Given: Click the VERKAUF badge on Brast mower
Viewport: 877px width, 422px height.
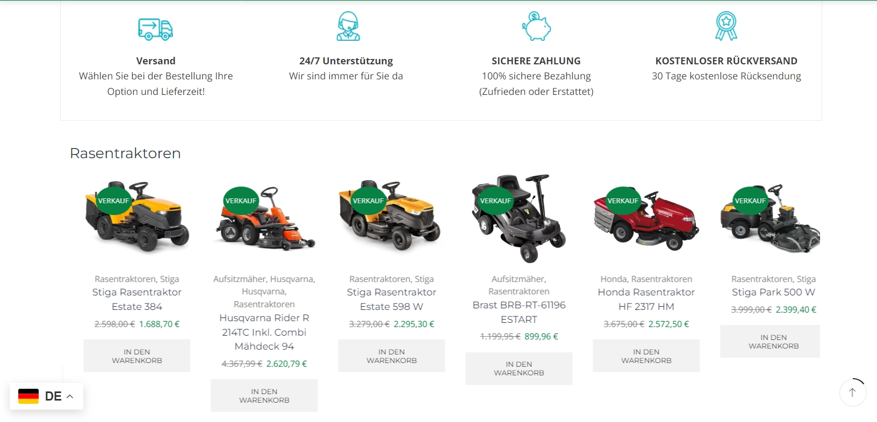Looking at the screenshot, I should (x=495, y=201).
